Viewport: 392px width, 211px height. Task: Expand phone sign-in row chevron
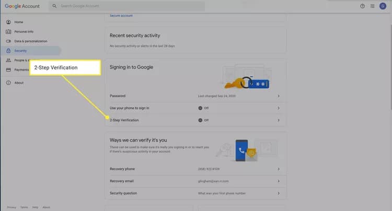click(x=279, y=108)
